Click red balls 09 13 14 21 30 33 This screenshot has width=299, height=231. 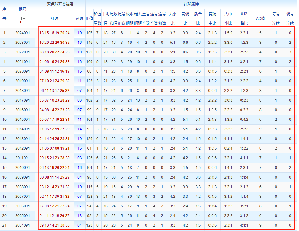[54, 225]
